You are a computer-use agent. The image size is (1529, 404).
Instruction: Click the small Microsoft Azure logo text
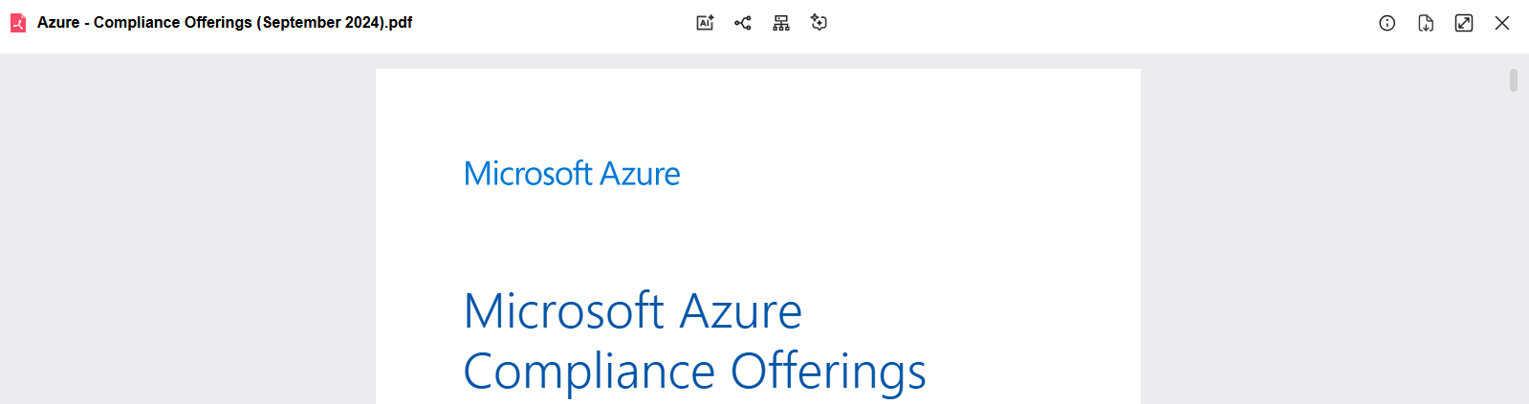[x=572, y=174]
